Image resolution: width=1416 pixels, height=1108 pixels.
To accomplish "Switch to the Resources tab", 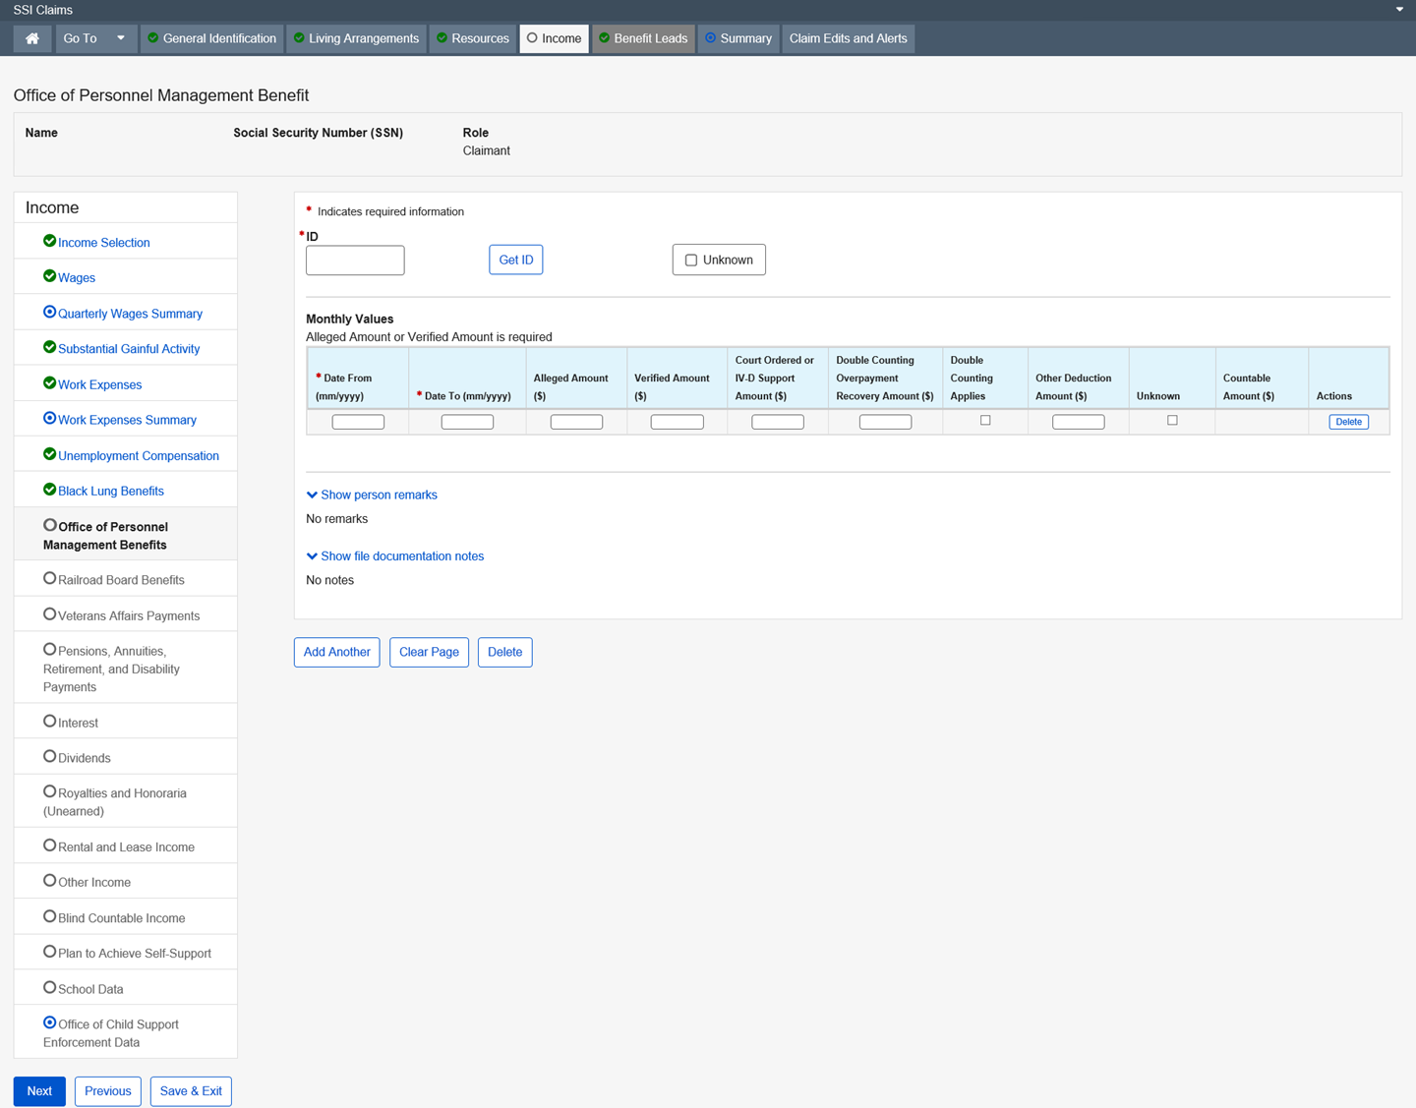I will tap(473, 38).
